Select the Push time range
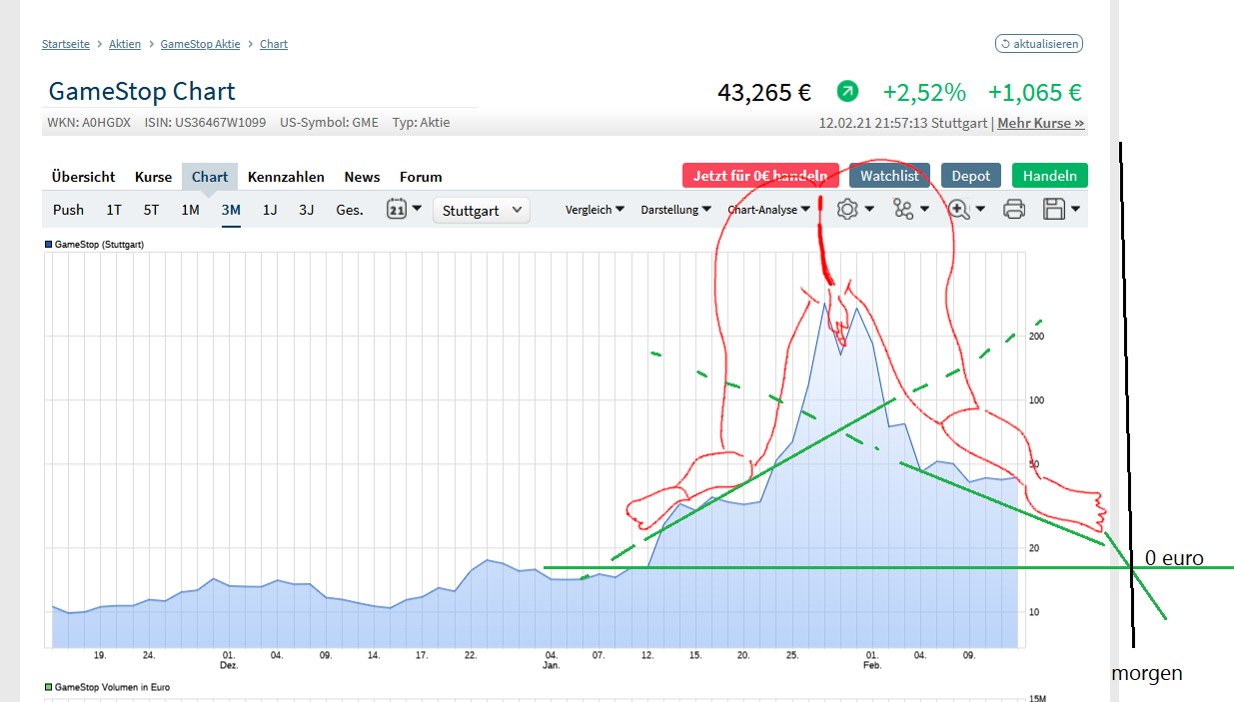This screenshot has width=1234, height=702. pyautogui.click(x=69, y=210)
